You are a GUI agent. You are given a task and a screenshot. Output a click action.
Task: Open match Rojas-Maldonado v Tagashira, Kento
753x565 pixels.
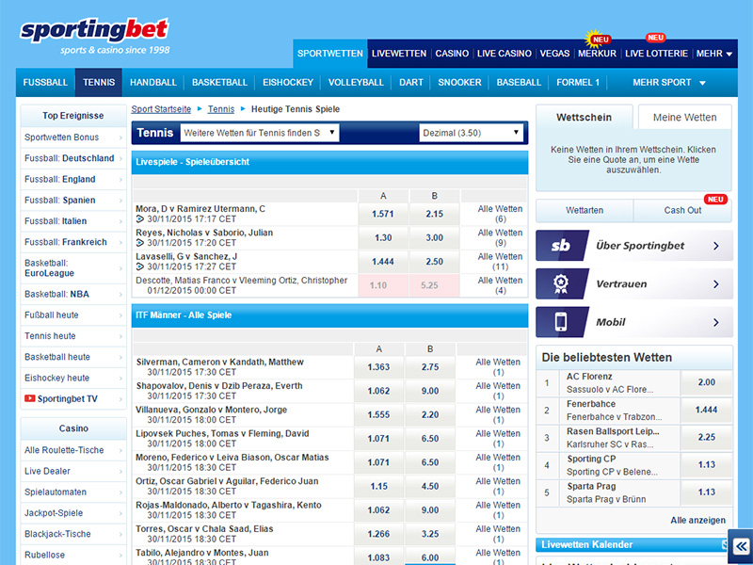[x=229, y=505]
